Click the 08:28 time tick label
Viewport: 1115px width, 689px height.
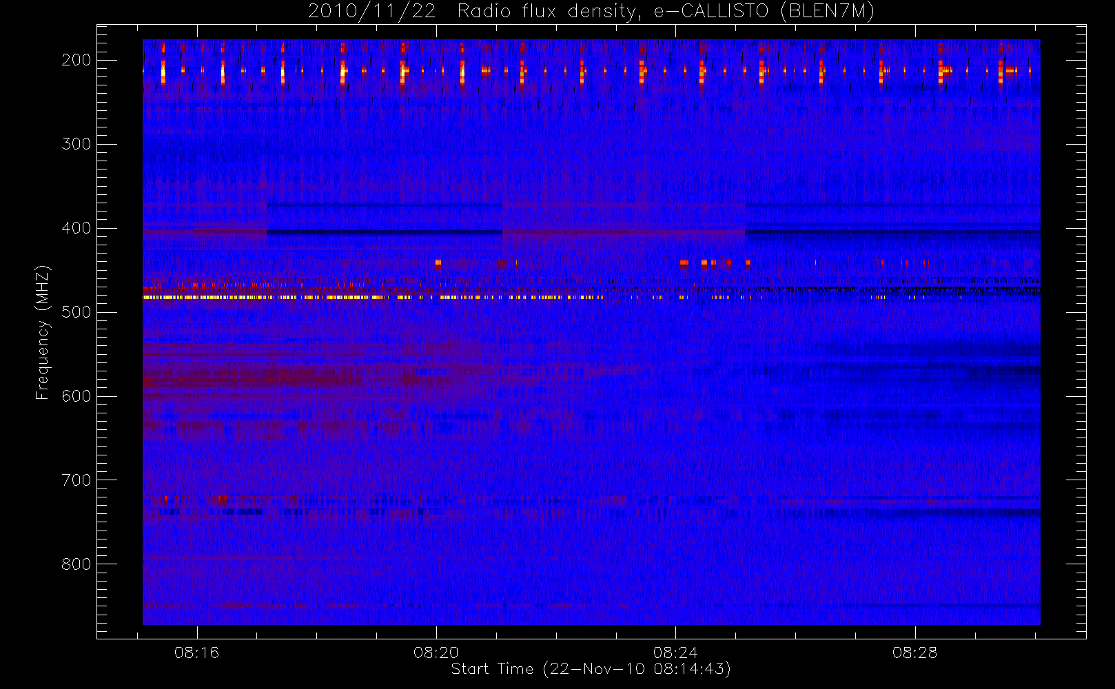(914, 652)
